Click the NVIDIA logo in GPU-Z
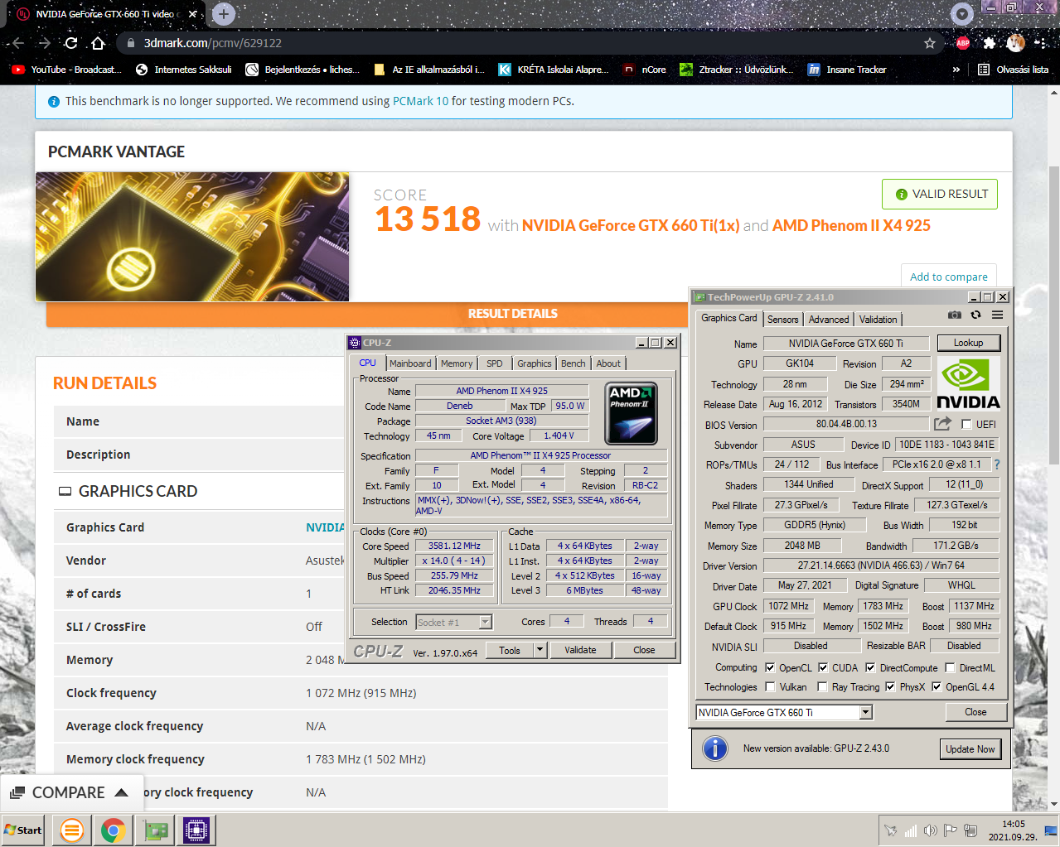The width and height of the screenshot is (1060, 847). (x=968, y=385)
